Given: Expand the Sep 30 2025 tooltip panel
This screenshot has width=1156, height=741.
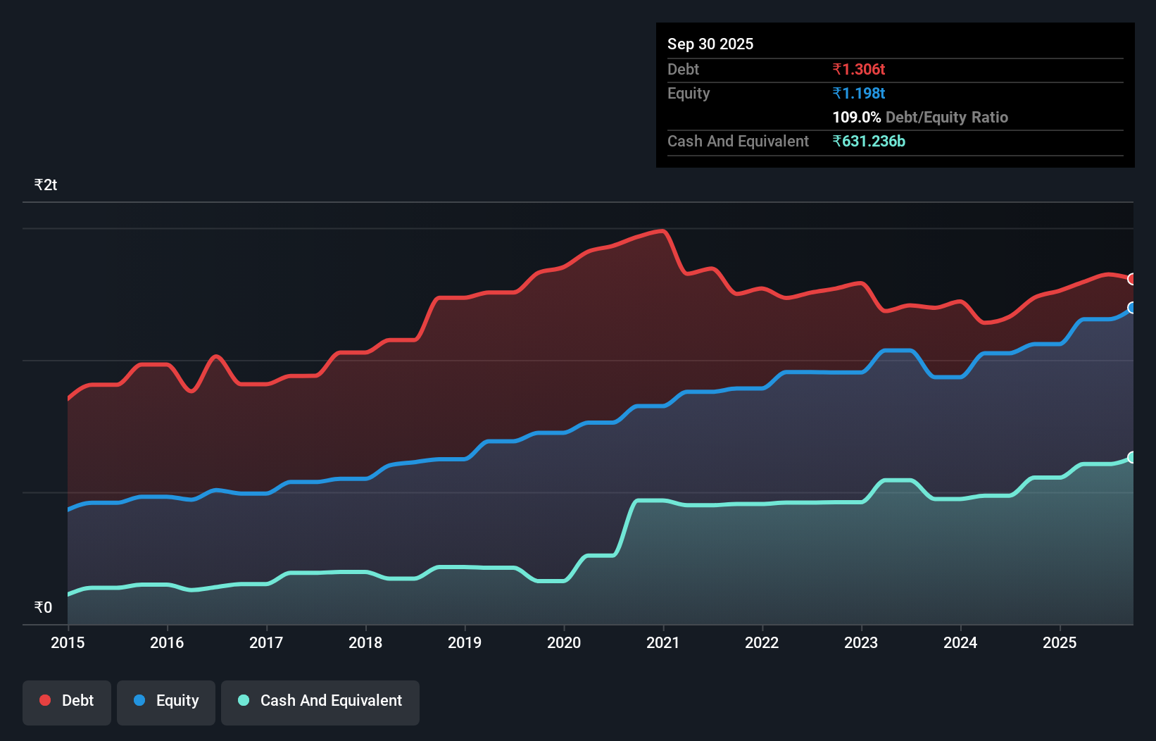Looking at the screenshot, I should (x=710, y=44).
